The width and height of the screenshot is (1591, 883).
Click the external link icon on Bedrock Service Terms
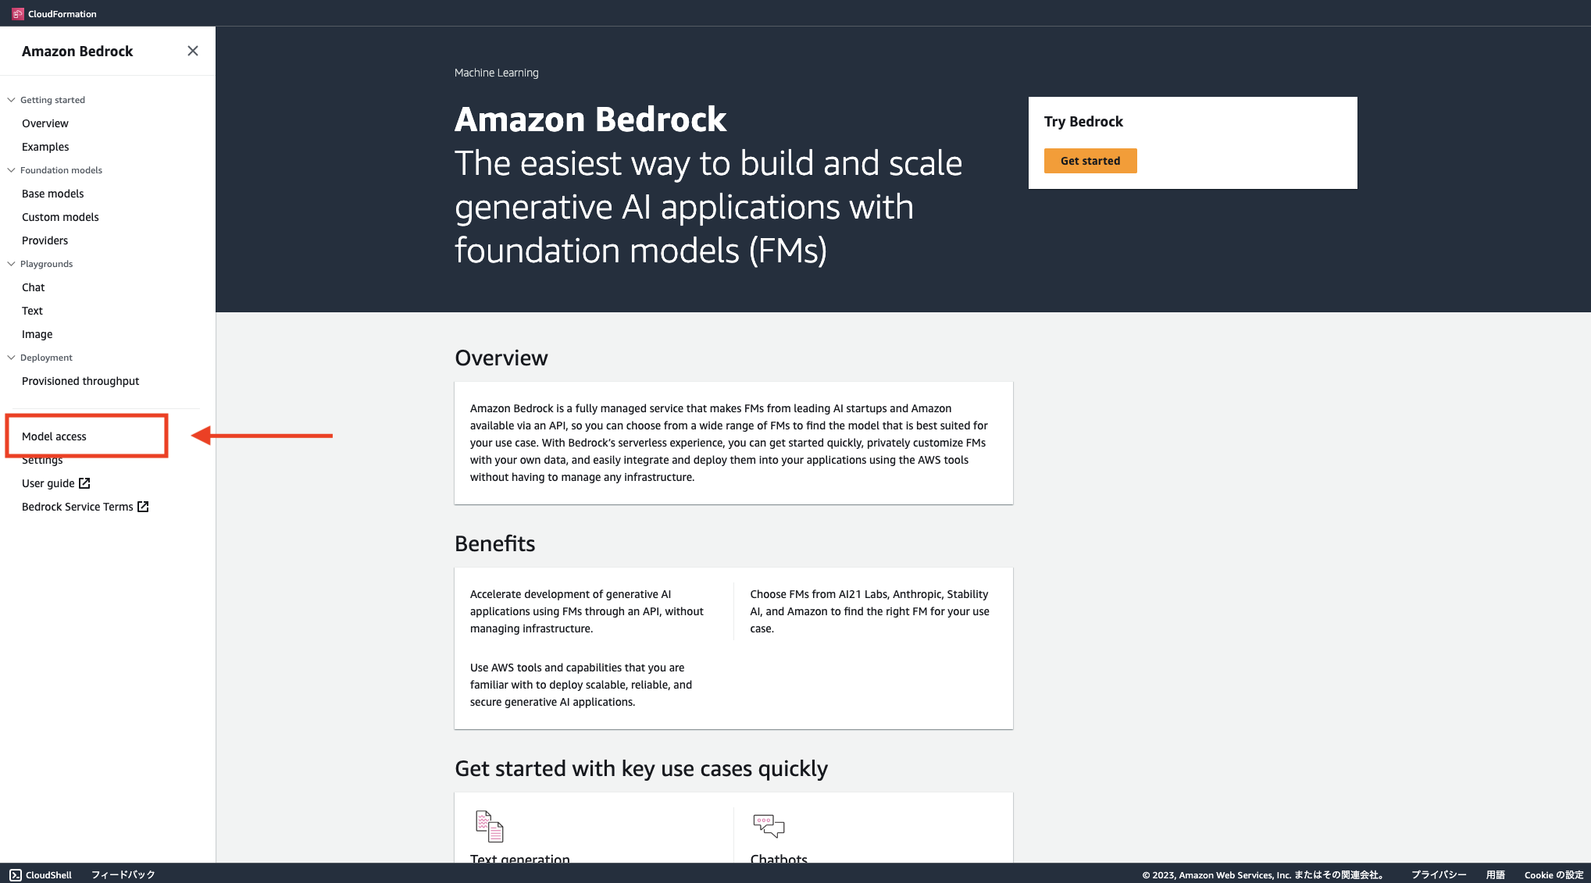(142, 507)
